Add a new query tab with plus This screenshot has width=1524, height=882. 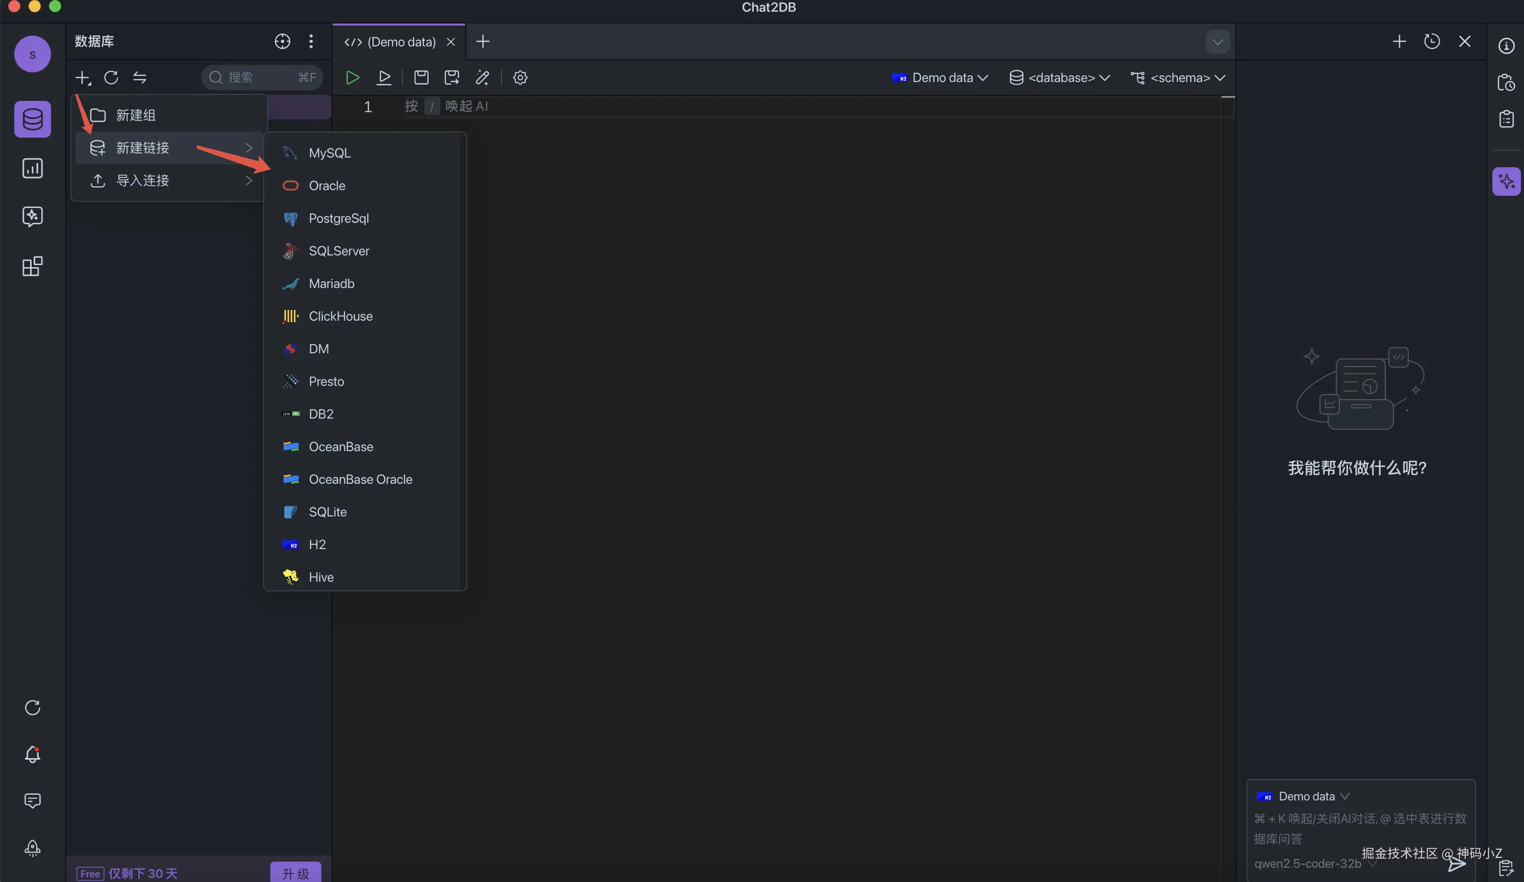[482, 42]
